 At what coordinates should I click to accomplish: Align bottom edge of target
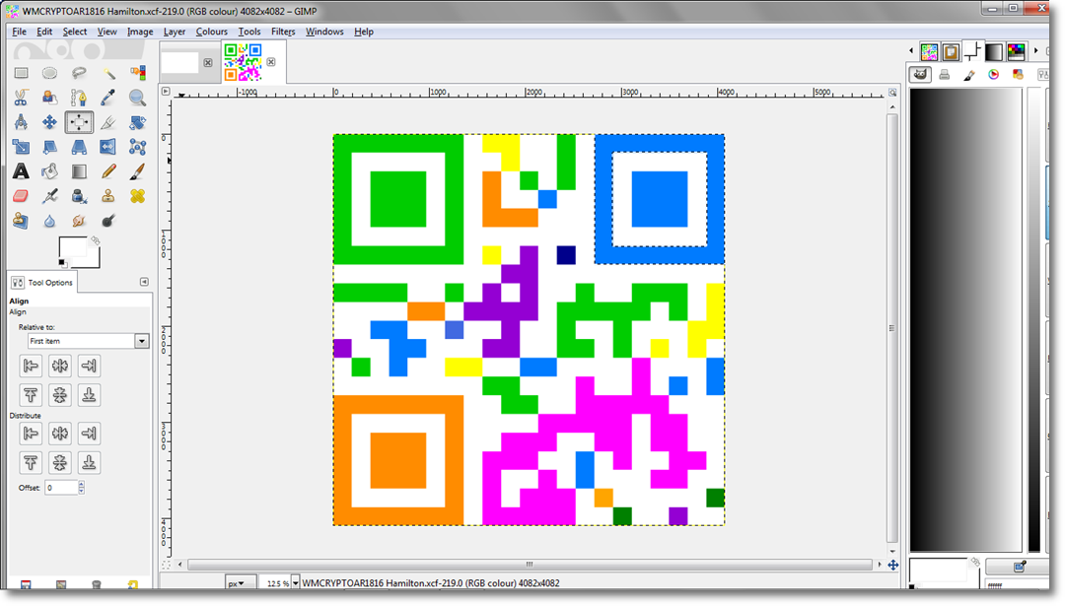point(89,395)
